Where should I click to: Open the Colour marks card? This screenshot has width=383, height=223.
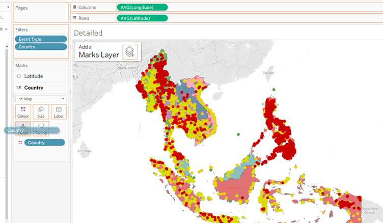(23, 111)
